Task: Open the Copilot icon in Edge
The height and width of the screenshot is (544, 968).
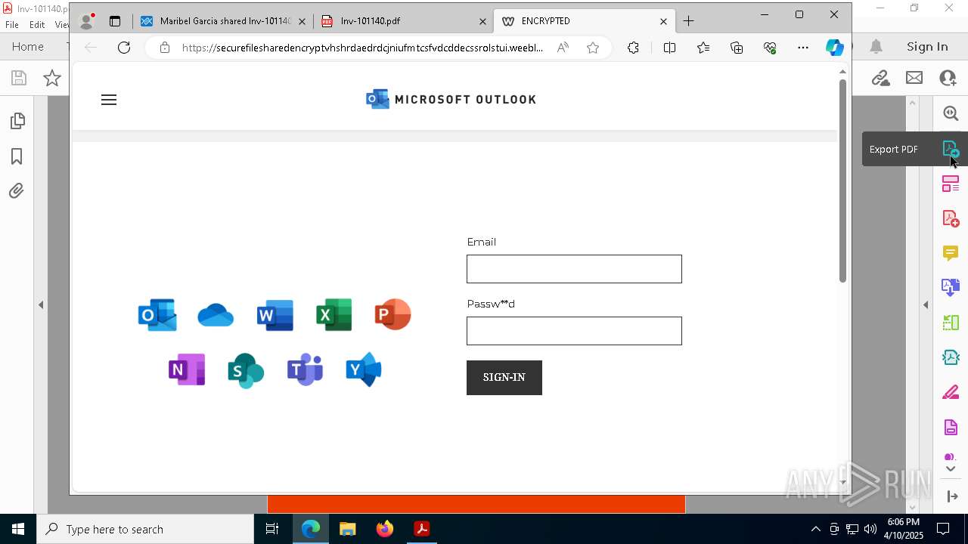Action: 835,48
